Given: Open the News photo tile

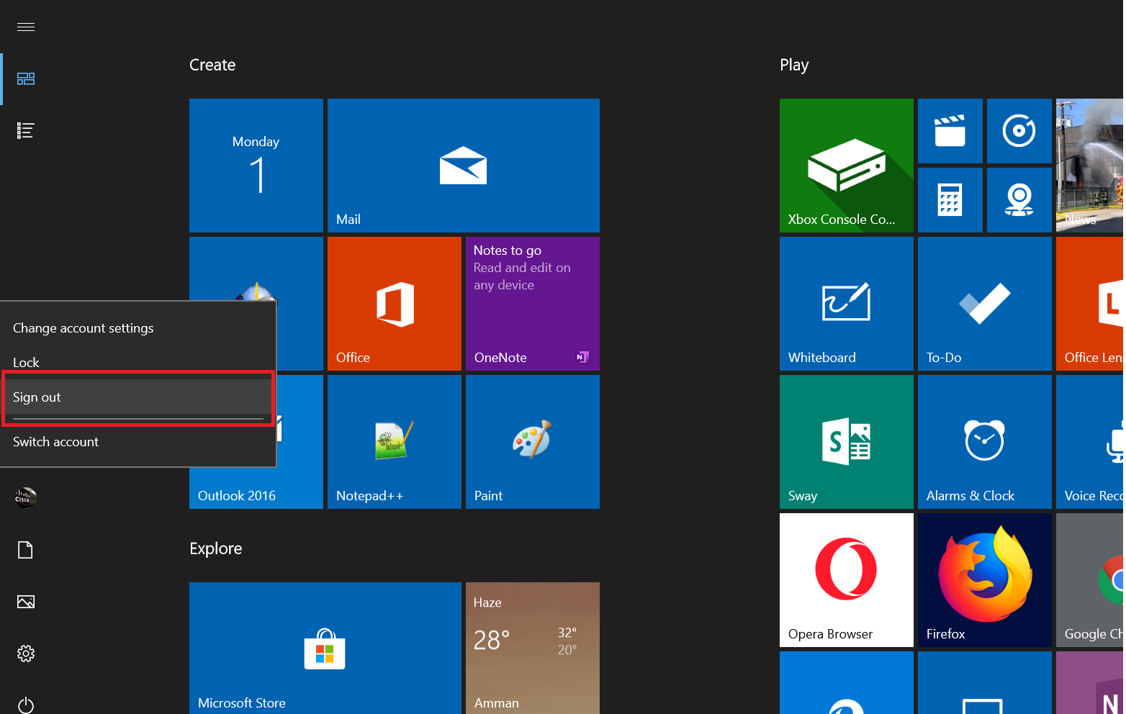Looking at the screenshot, I should (1090, 166).
